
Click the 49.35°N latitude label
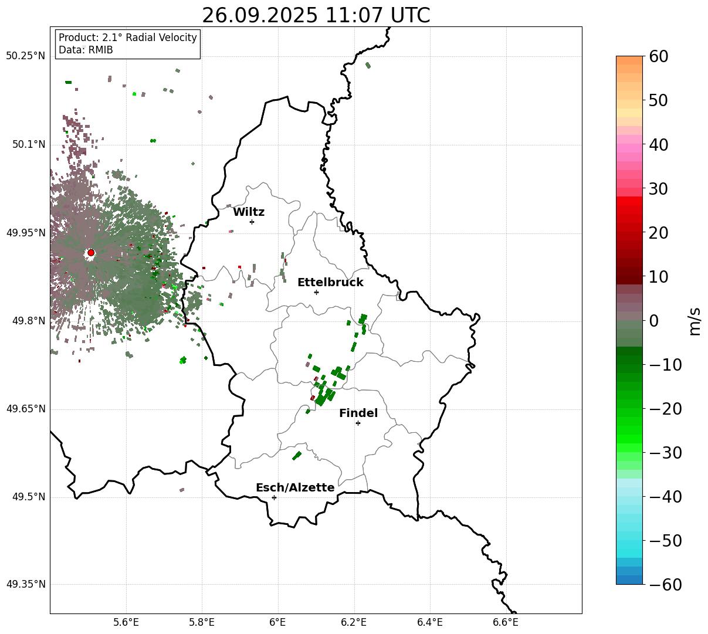tap(26, 584)
